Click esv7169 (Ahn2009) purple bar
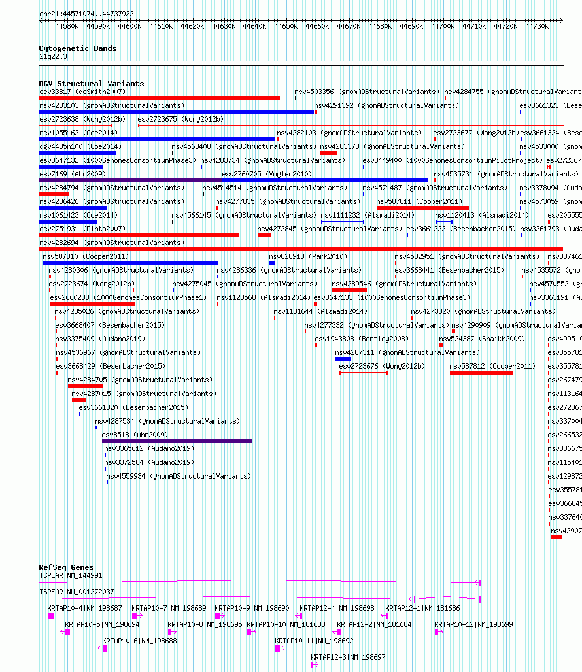Image resolution: width=582 pixels, height=672 pixels. (129, 180)
